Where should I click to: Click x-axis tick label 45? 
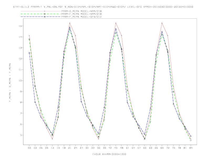[116, 148]
